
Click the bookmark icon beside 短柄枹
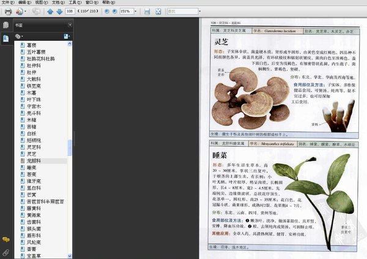point(23,140)
